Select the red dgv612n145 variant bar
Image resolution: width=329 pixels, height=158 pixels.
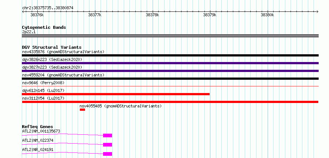tap(116, 94)
